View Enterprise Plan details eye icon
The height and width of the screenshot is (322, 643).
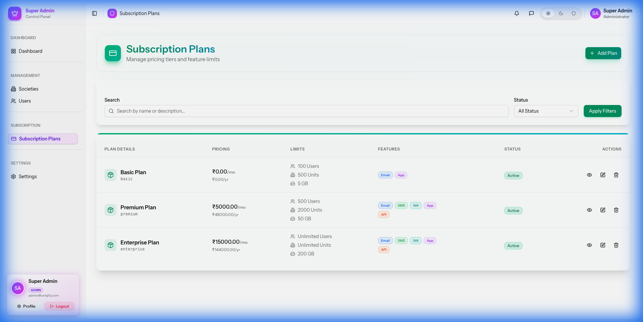click(589, 245)
